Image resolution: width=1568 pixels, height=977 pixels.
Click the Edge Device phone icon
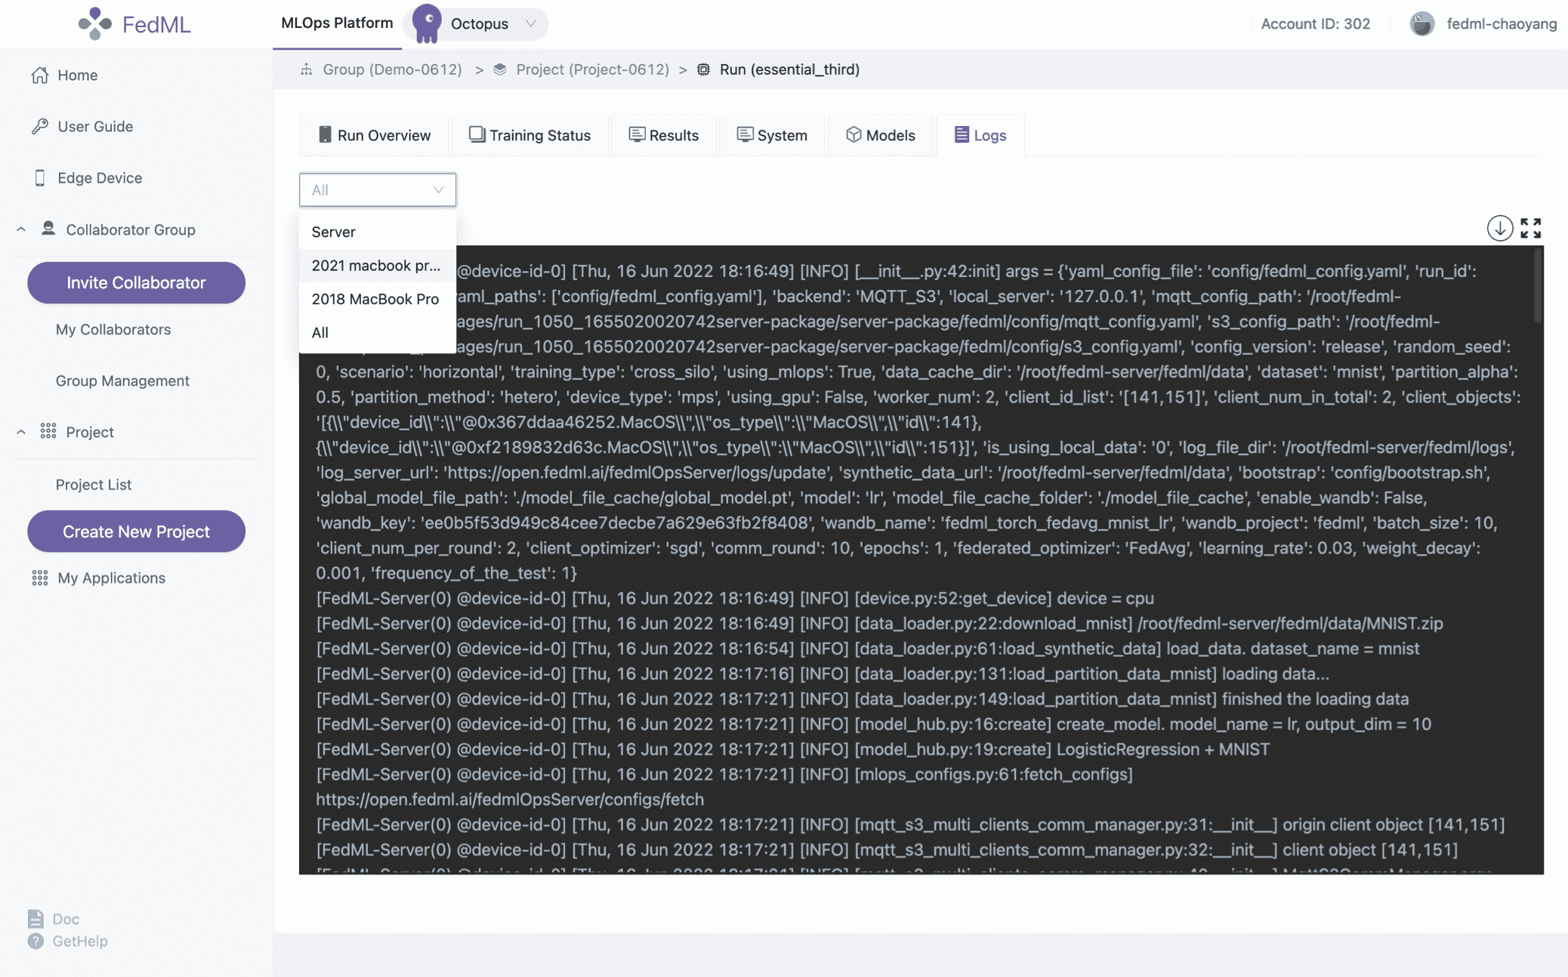(x=40, y=177)
